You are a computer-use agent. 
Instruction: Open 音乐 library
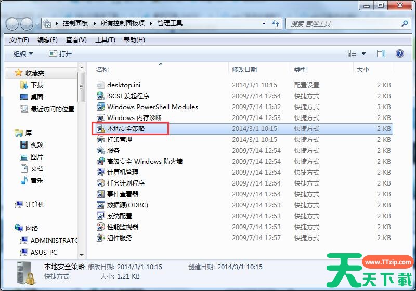point(37,181)
